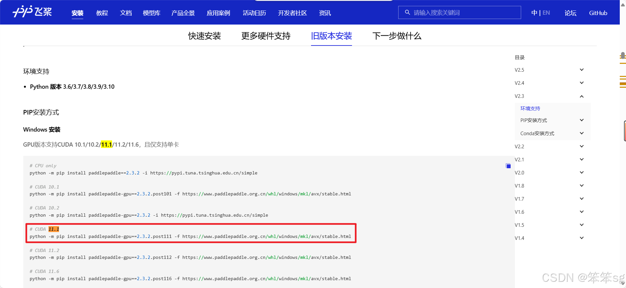Switch to the 快速安装 tab
Screen dimensions: 626x288
205,36
